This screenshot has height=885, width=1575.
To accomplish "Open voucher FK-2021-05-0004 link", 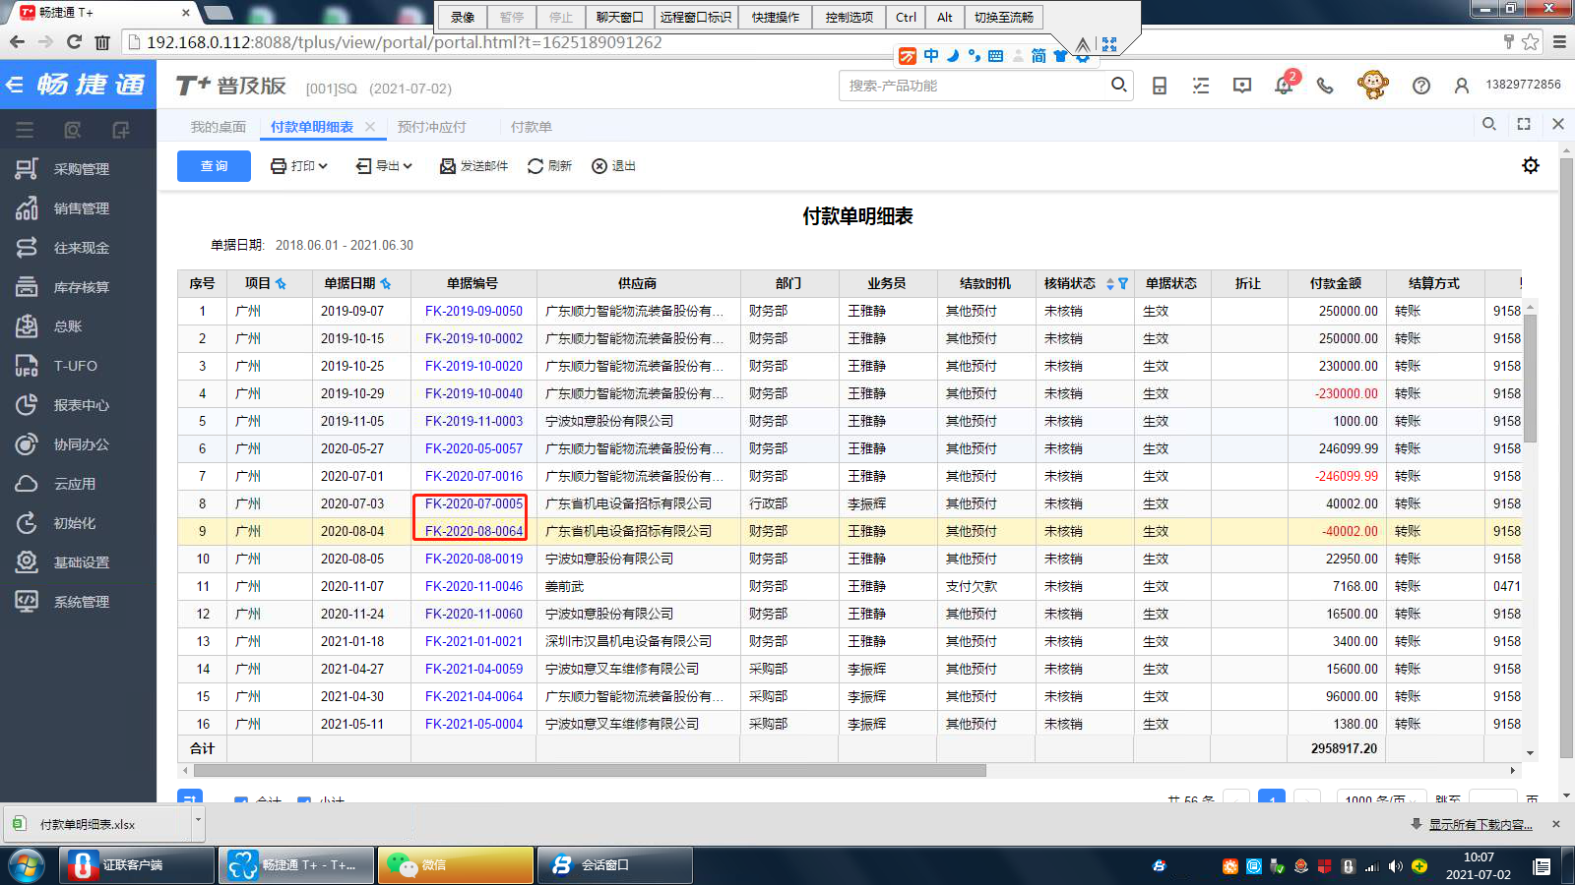I will pos(473,724).
